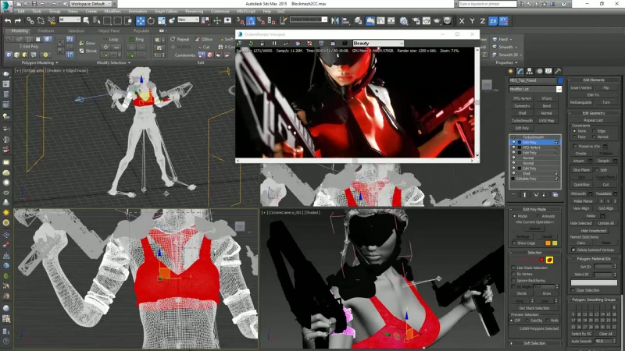Click the orange Show Cage color swatch
Viewport: 625px width, 351px height.
coord(546,243)
